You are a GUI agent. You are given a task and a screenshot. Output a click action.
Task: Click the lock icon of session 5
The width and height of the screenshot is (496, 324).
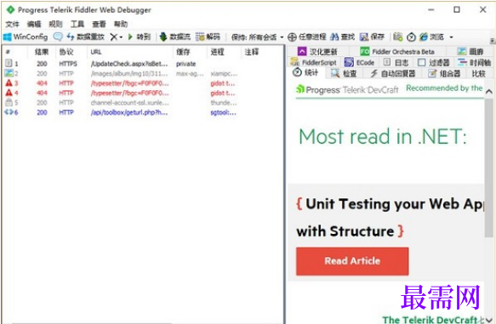[x=9, y=102]
